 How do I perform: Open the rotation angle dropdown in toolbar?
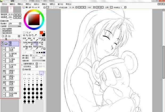[x=94, y=7]
